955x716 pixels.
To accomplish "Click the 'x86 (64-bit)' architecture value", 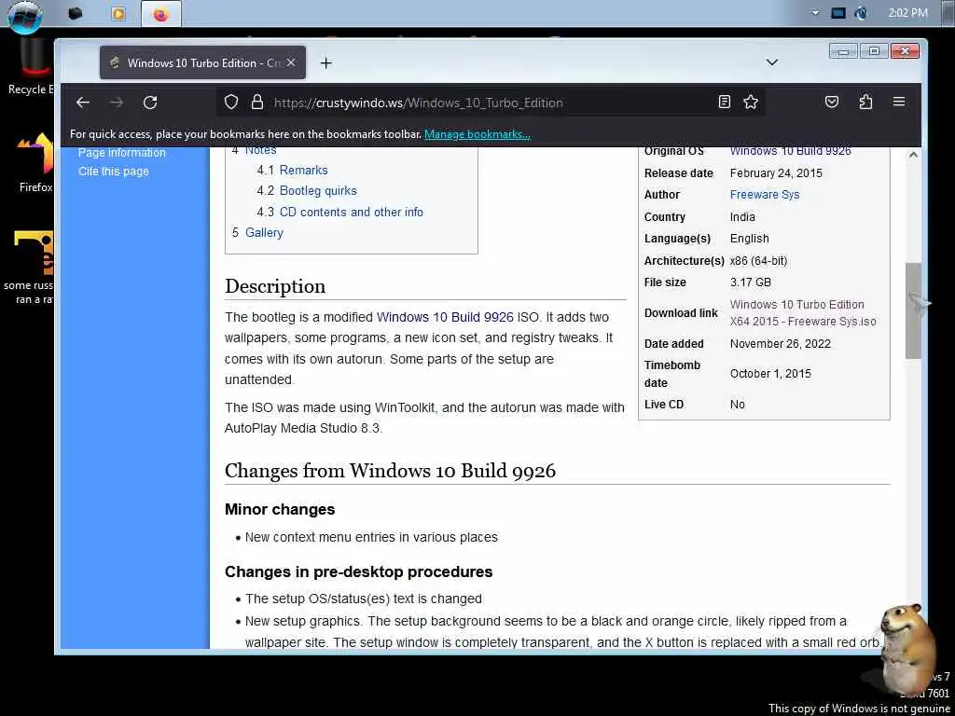I will pyautogui.click(x=759, y=261).
